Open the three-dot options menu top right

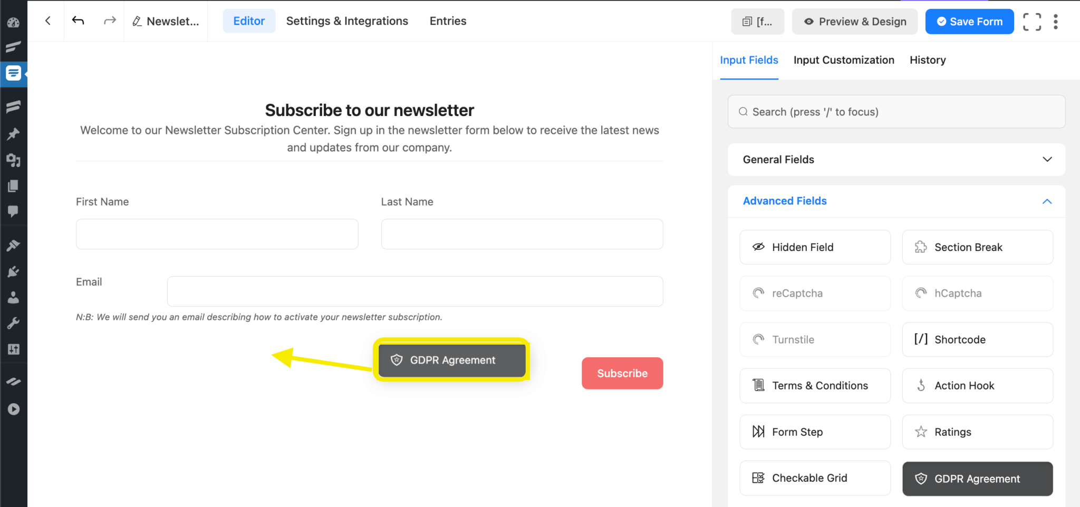coord(1056,21)
